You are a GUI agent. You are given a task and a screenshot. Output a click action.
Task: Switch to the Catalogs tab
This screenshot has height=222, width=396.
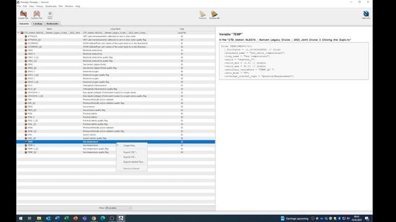point(38,23)
